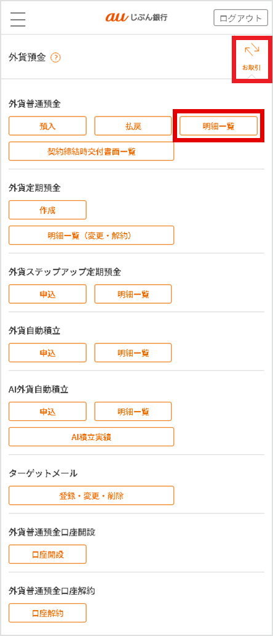Open 契約締結時交付書面一覧
The width and height of the screenshot is (273, 636).
point(92,151)
